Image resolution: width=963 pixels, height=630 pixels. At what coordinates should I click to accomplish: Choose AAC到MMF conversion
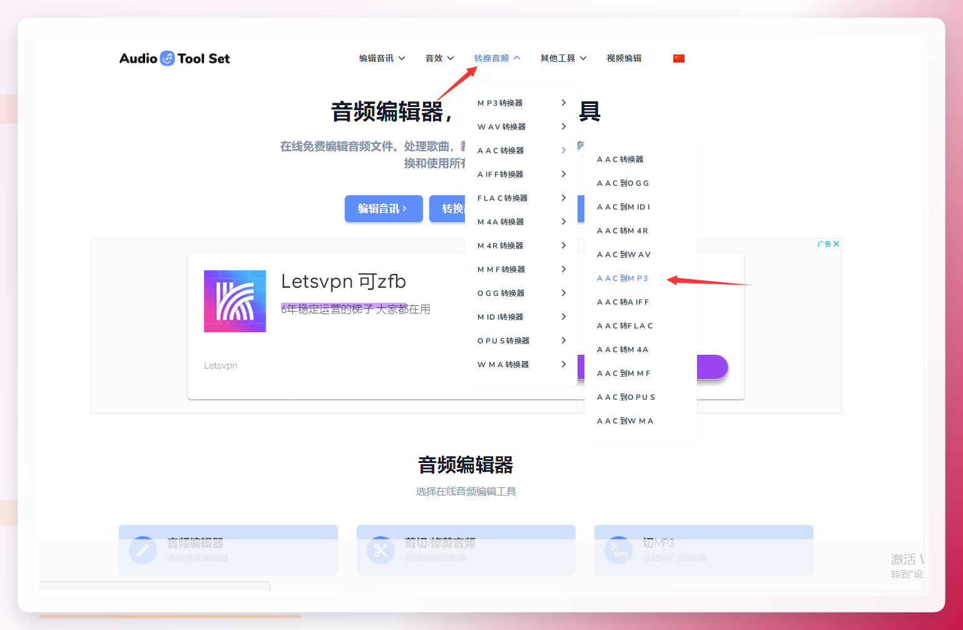pos(623,373)
